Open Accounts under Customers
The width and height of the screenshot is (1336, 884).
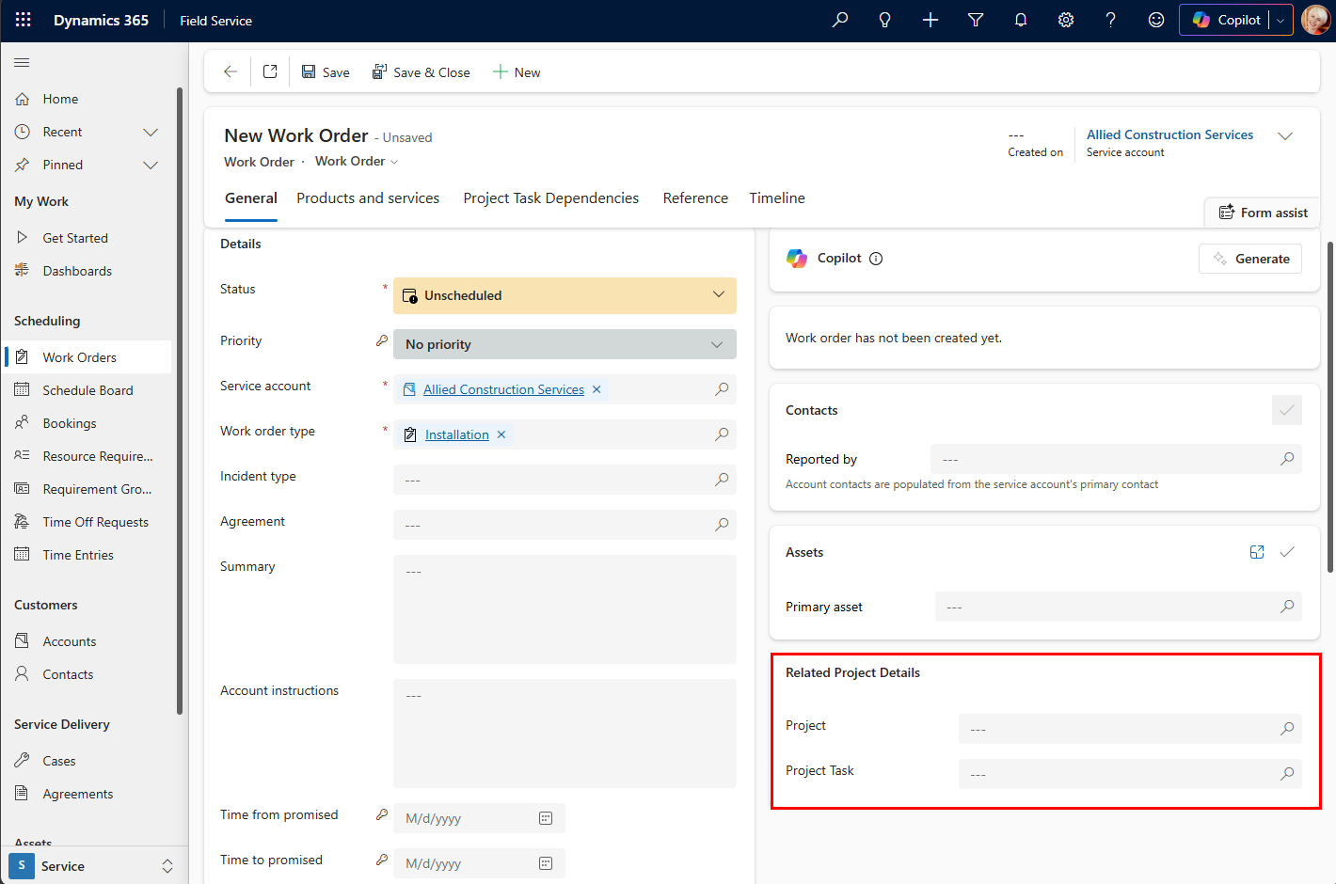[x=88, y=641]
